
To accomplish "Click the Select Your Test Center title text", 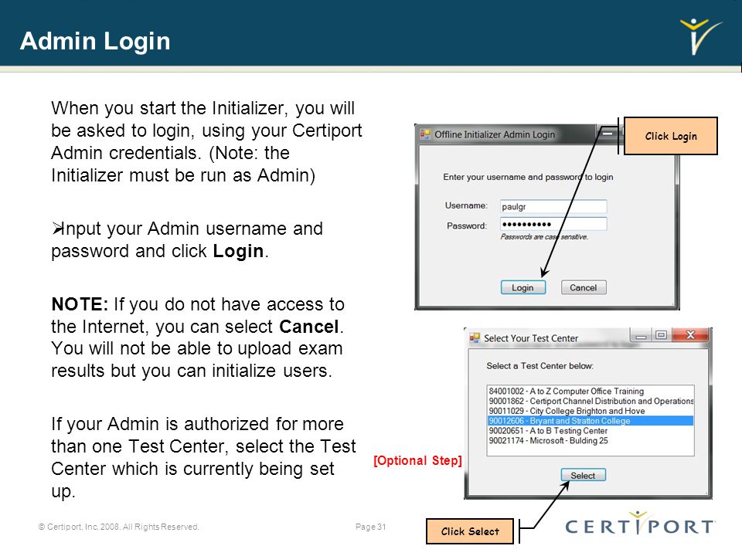I will point(531,338).
